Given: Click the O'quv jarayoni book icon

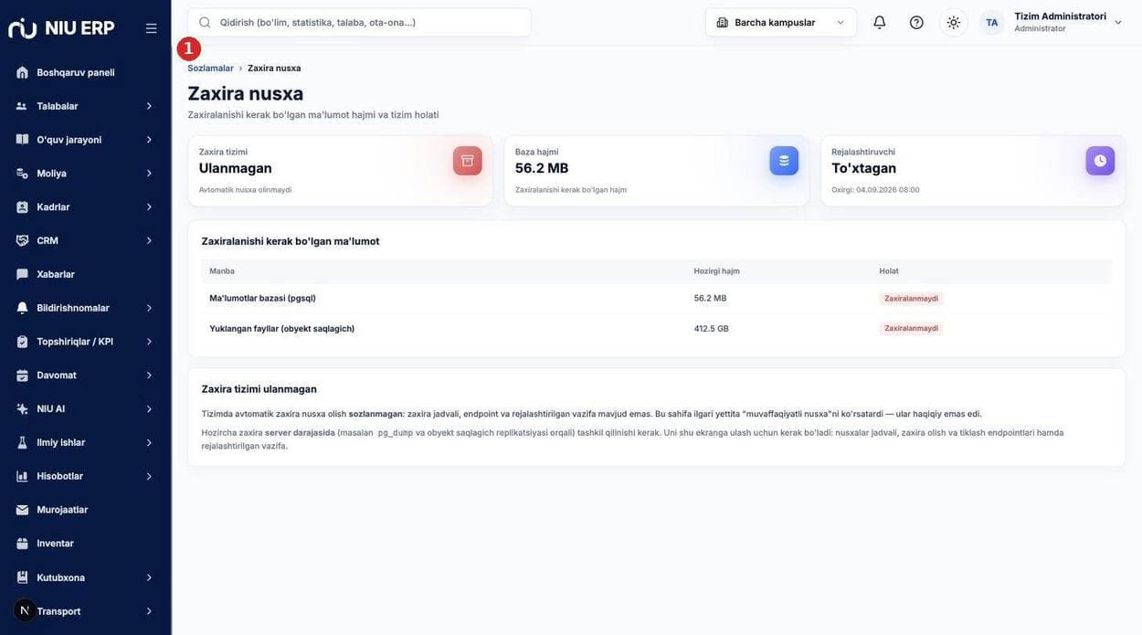Looking at the screenshot, I should coord(22,140).
